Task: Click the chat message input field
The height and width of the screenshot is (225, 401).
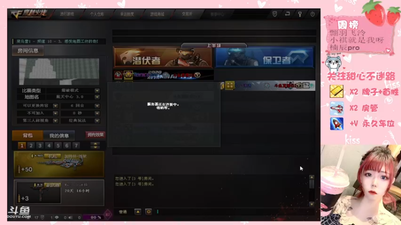Action: click(x=235, y=211)
